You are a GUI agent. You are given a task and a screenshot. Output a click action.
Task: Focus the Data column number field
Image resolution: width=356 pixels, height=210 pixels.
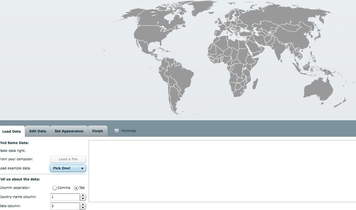(65, 206)
